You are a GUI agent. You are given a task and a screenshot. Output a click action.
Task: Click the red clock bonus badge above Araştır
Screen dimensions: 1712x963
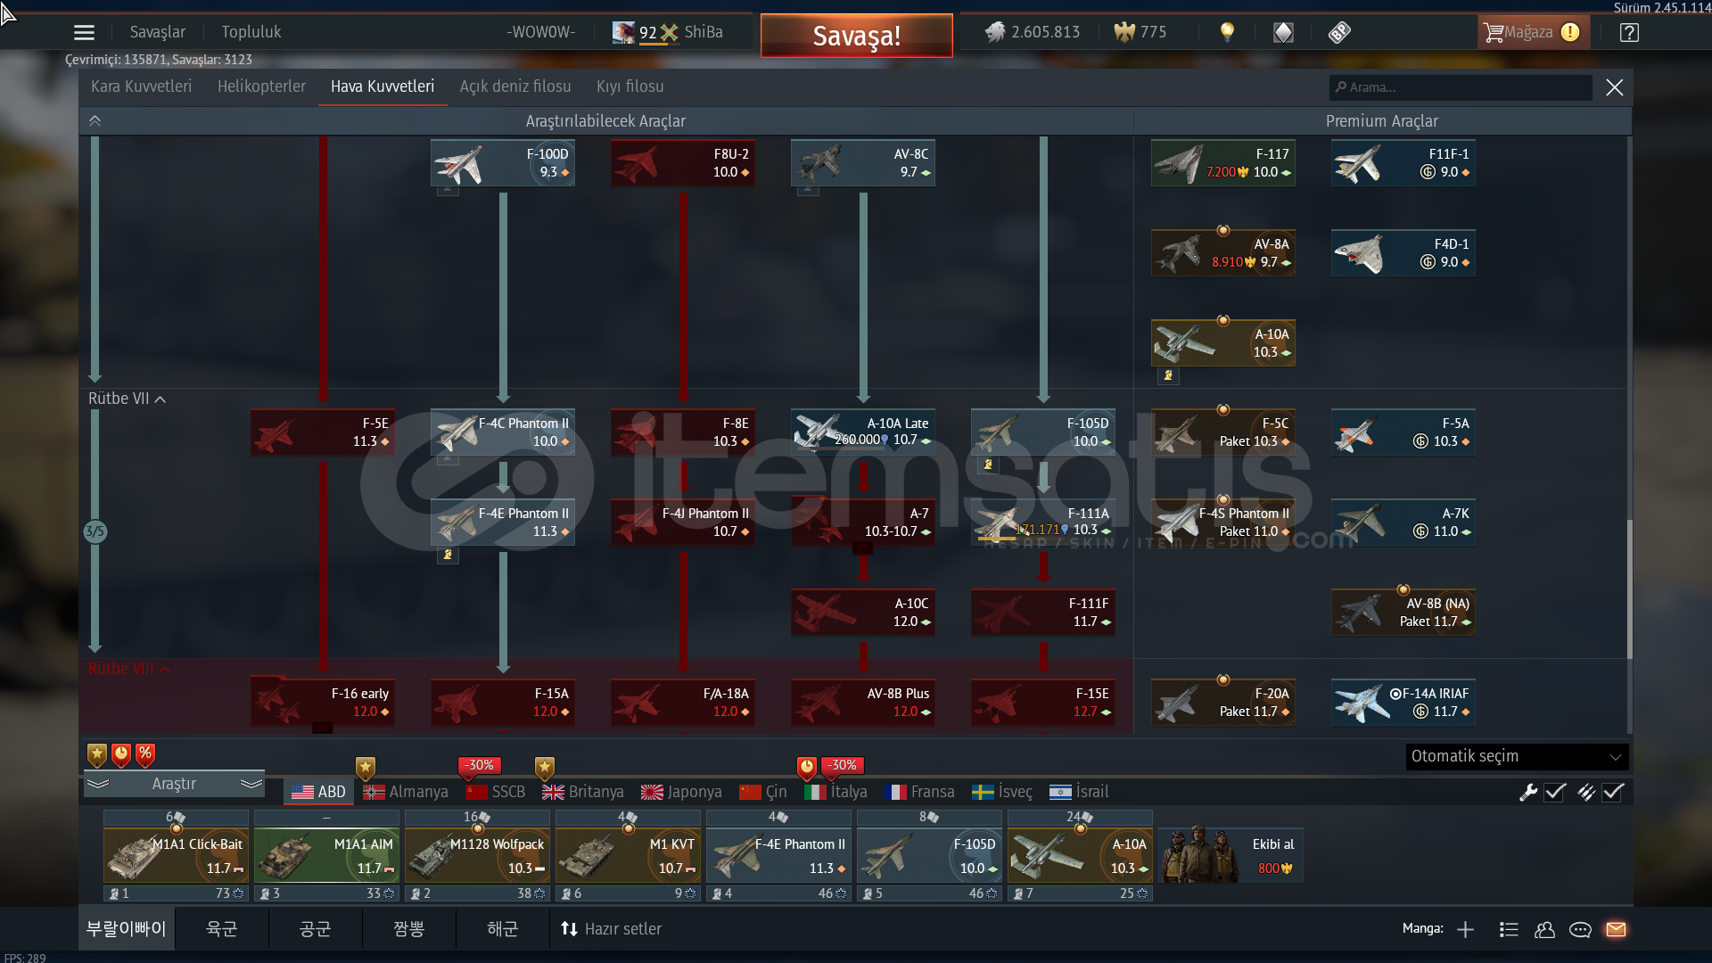point(121,755)
